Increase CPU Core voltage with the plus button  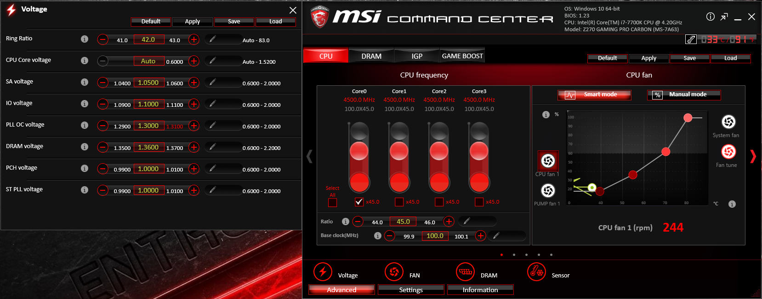coord(194,61)
